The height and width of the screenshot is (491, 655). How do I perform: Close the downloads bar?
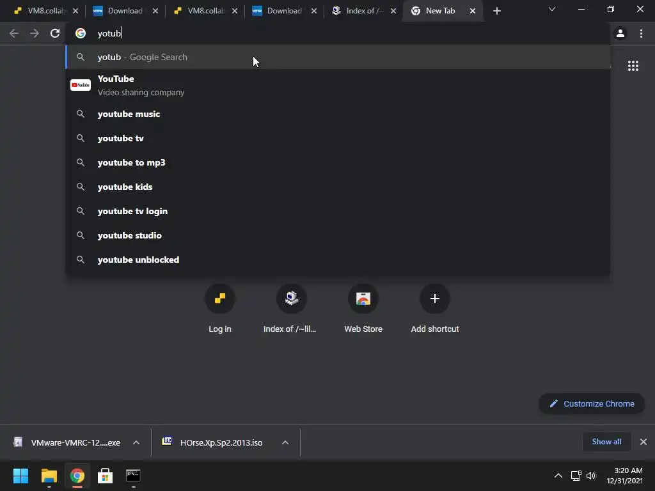click(x=643, y=442)
